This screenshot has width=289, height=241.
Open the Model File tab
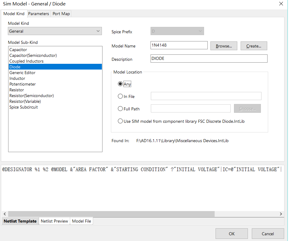[x=81, y=221]
